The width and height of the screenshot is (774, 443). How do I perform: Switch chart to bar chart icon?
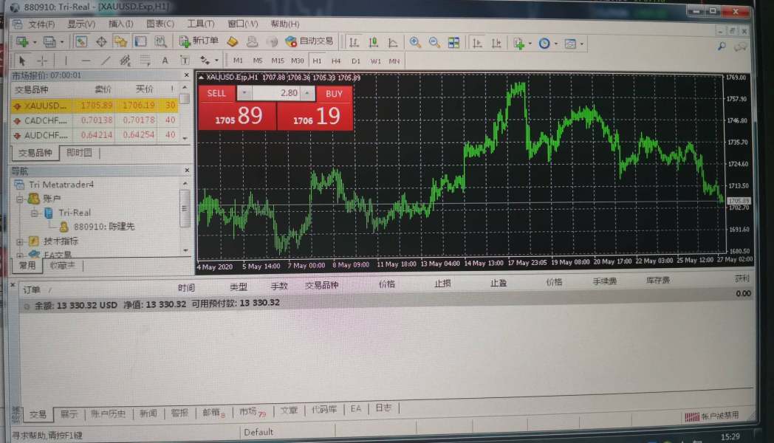[354, 43]
